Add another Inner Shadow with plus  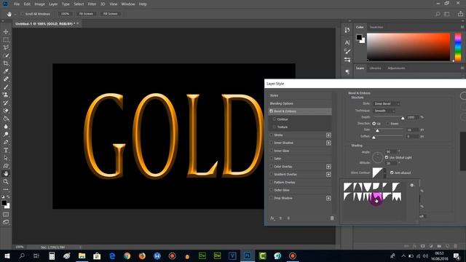(x=328, y=143)
